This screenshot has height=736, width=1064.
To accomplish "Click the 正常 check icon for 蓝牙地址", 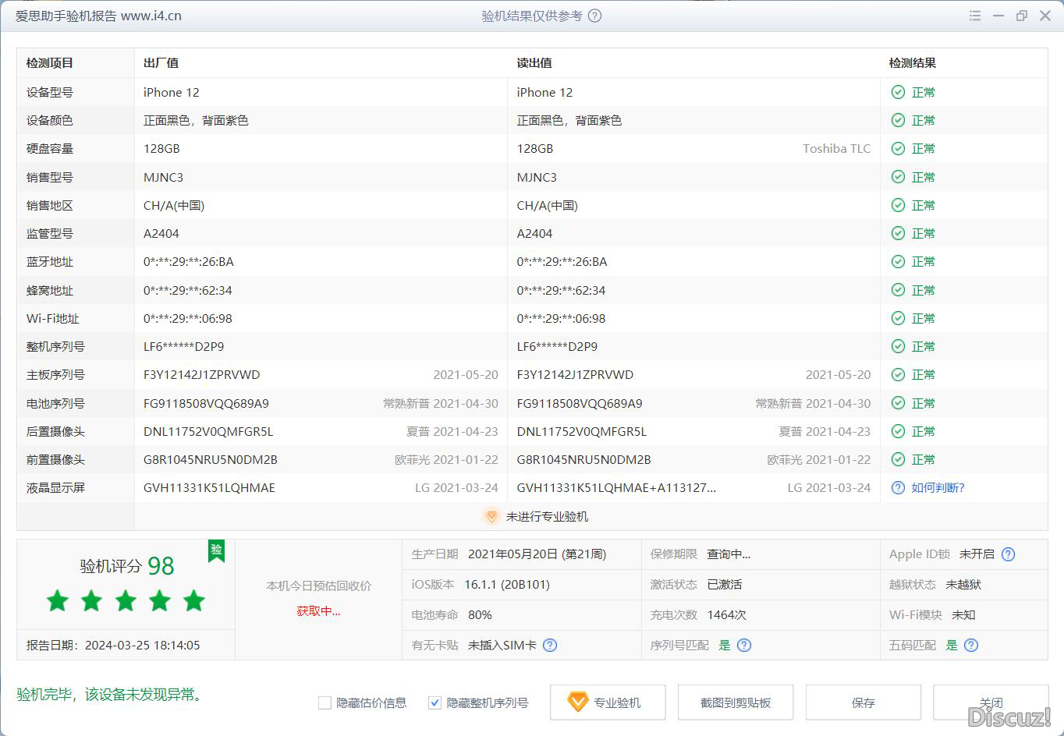I will [x=898, y=261].
